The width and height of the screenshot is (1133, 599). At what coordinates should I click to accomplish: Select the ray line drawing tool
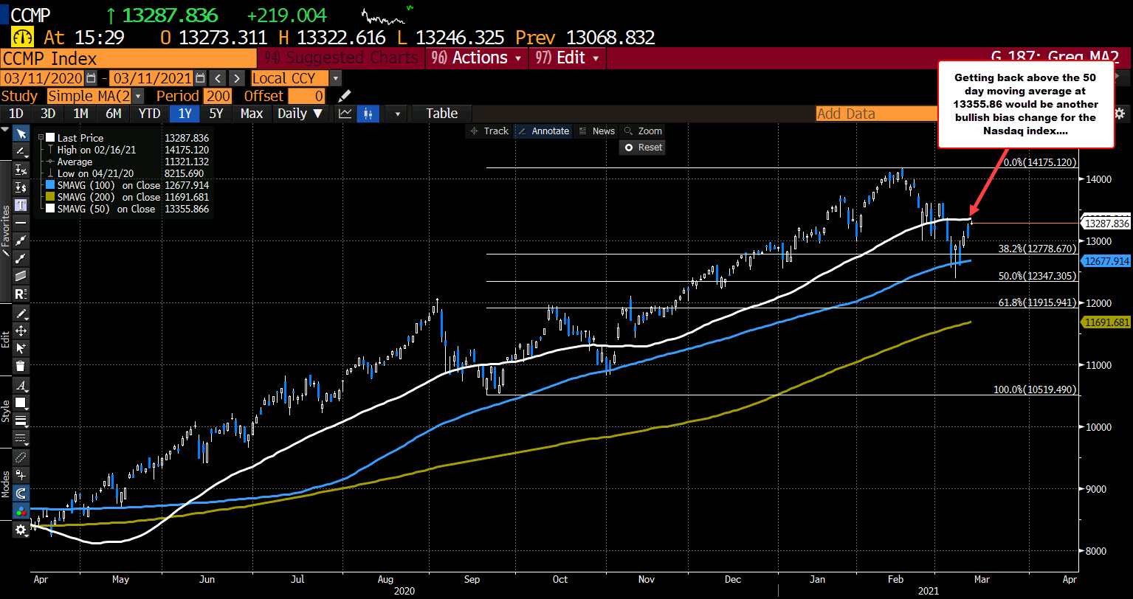21,259
